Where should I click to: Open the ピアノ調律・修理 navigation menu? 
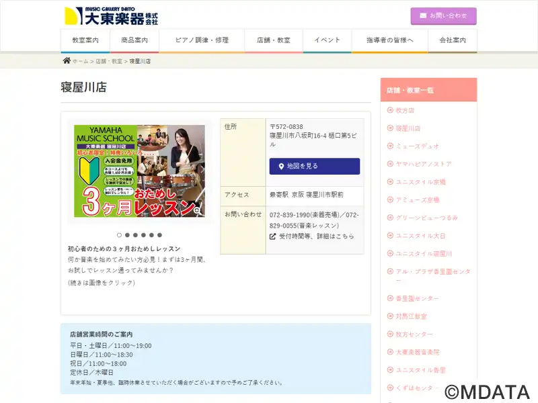pyautogui.click(x=202, y=40)
